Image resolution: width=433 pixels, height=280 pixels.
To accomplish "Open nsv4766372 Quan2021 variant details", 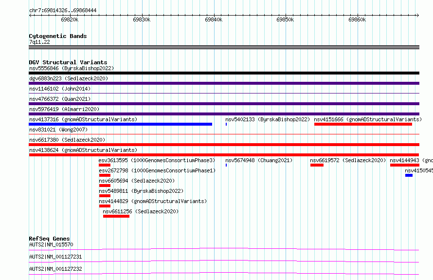I will (x=60, y=99).
